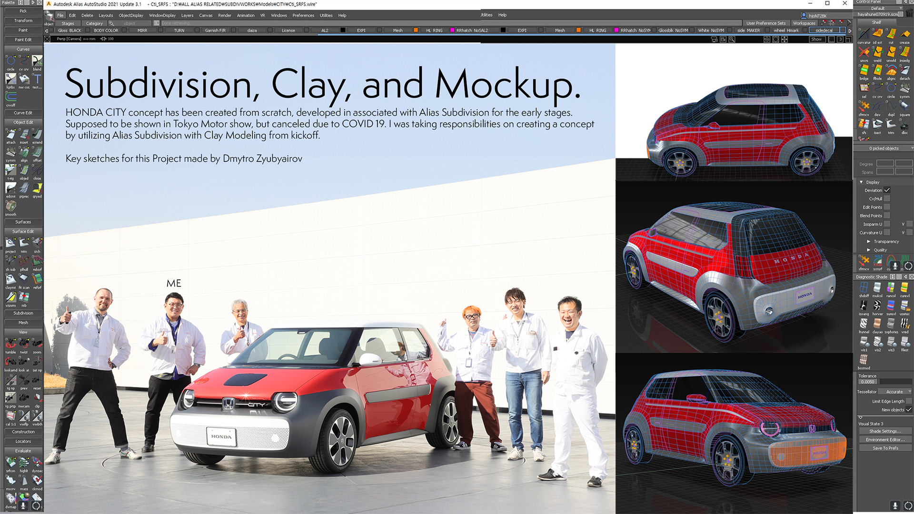Select the symm symmetry tool in Palette

coord(10,154)
